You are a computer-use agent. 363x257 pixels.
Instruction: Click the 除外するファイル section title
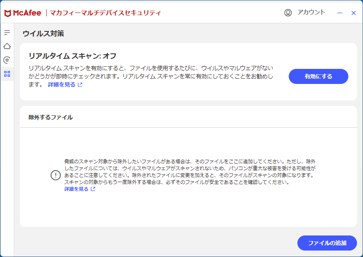pos(51,117)
